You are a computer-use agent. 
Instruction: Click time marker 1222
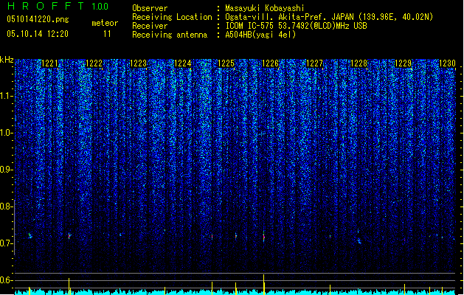click(x=94, y=63)
